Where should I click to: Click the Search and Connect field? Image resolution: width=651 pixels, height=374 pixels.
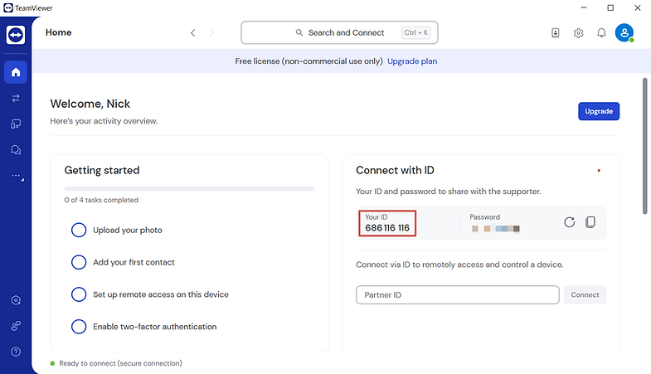point(339,32)
